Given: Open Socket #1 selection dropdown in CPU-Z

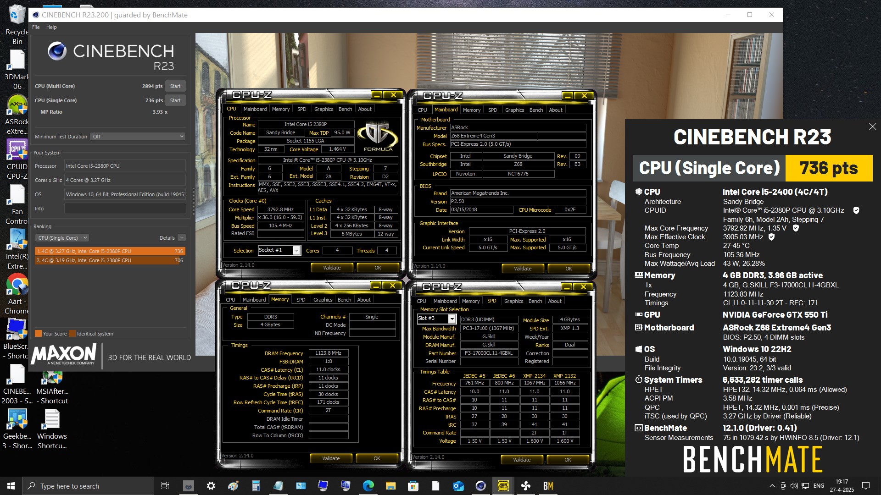Looking at the screenshot, I should [296, 250].
